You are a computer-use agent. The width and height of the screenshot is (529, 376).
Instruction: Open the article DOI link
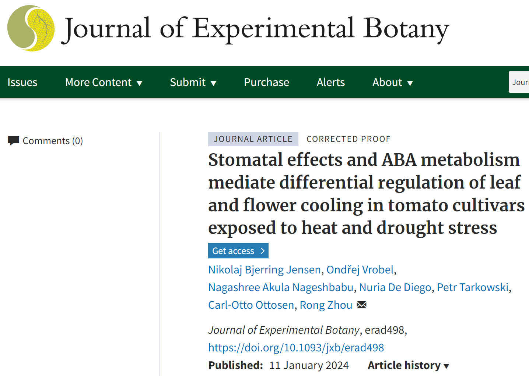(296, 348)
